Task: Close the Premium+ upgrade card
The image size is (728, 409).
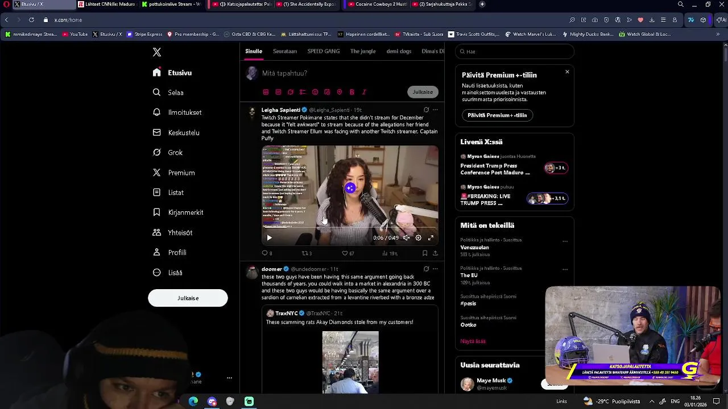Action: (x=567, y=72)
